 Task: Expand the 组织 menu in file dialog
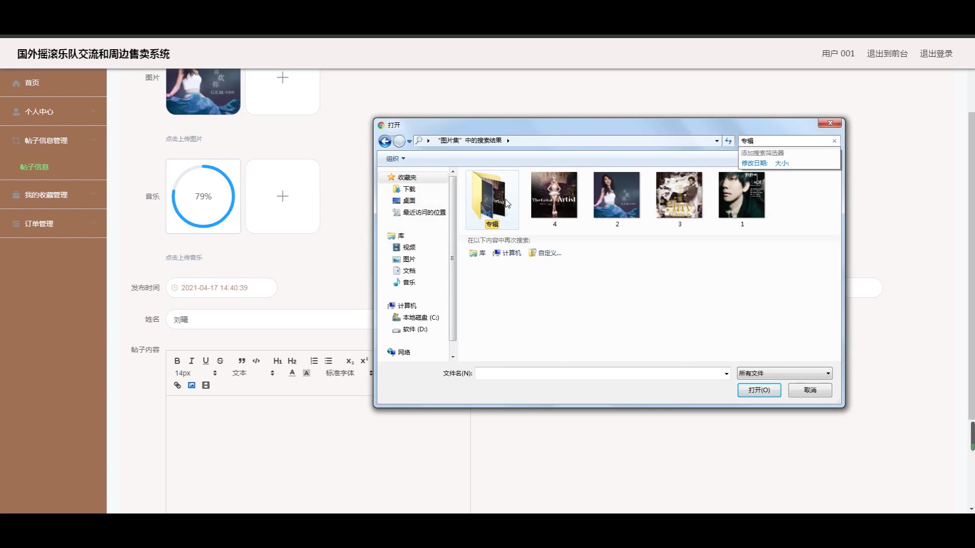(x=396, y=159)
